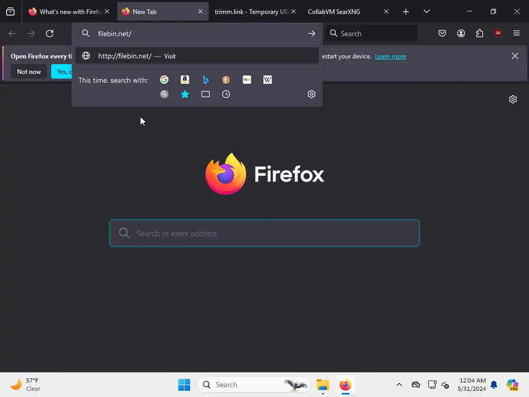Visit http://filebin.net/ suggestion
The width and height of the screenshot is (529, 397).
tap(197, 56)
